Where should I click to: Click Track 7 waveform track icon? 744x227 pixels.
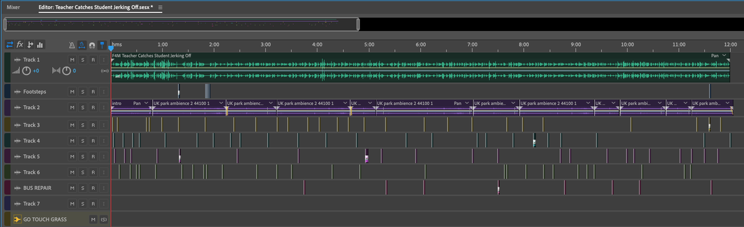(x=17, y=203)
